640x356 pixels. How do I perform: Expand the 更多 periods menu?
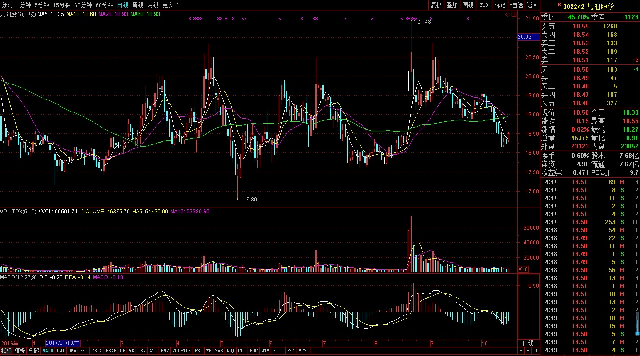tap(171, 5)
